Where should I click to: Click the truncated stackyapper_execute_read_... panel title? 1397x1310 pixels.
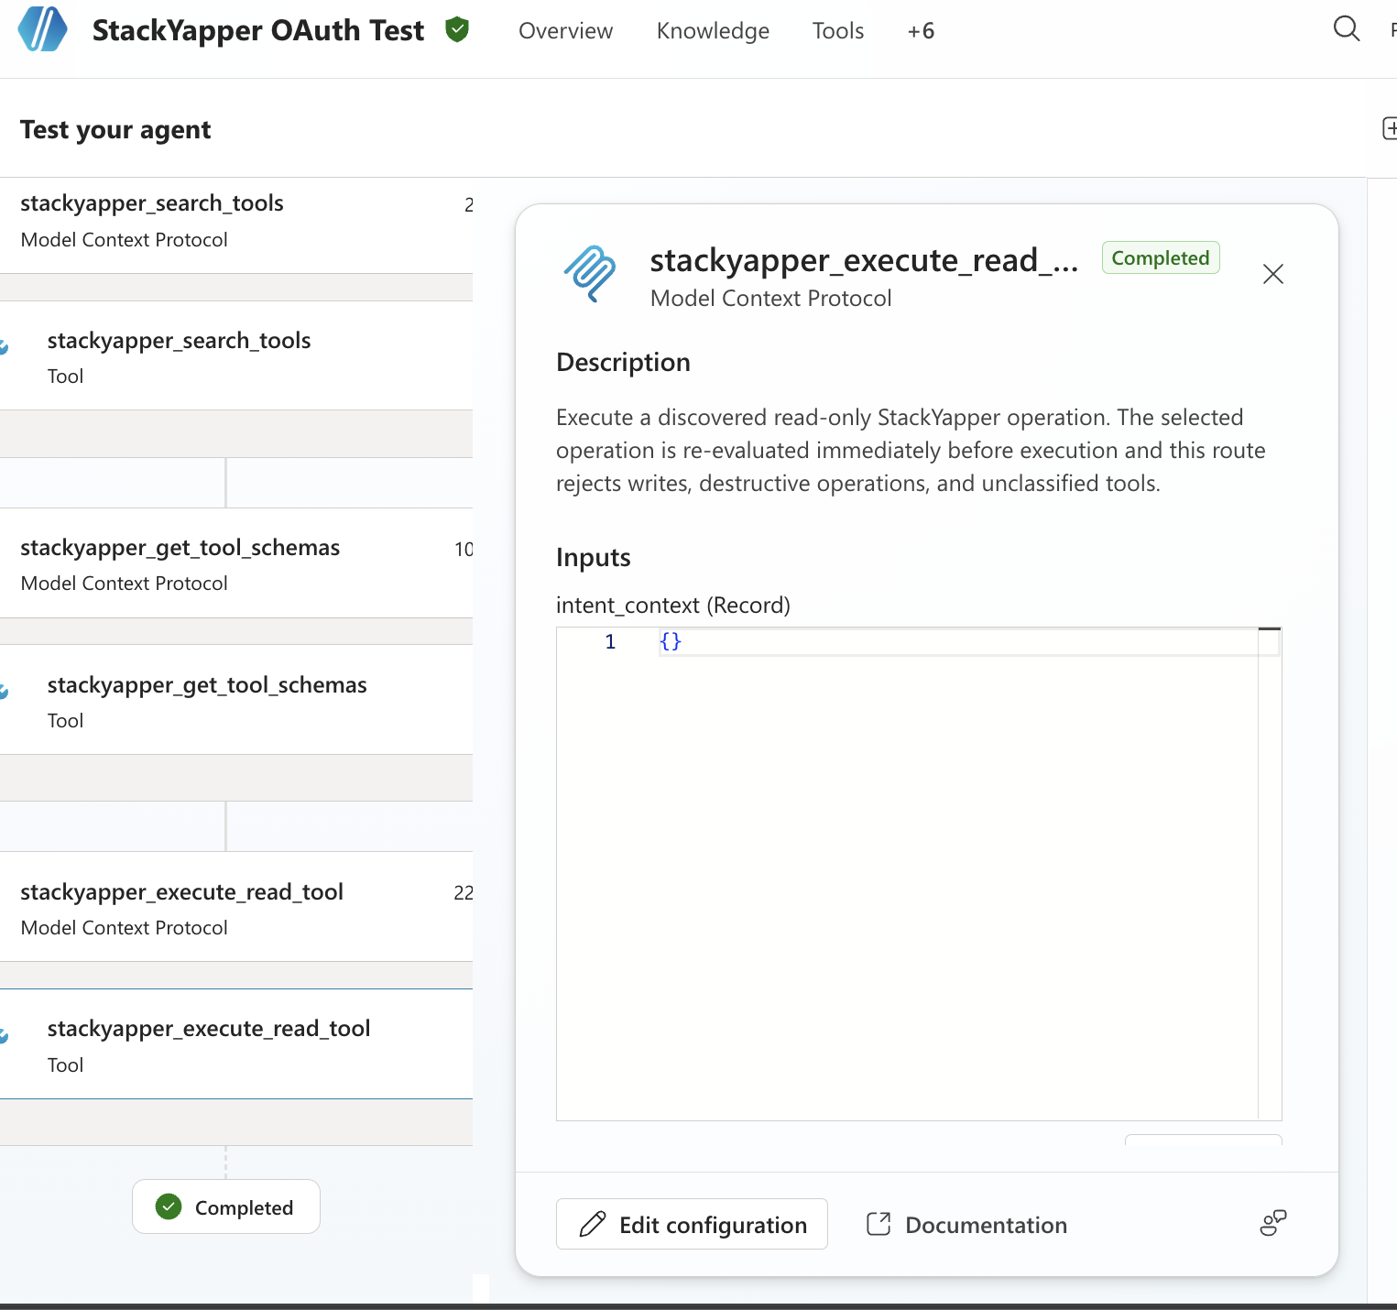[864, 260]
